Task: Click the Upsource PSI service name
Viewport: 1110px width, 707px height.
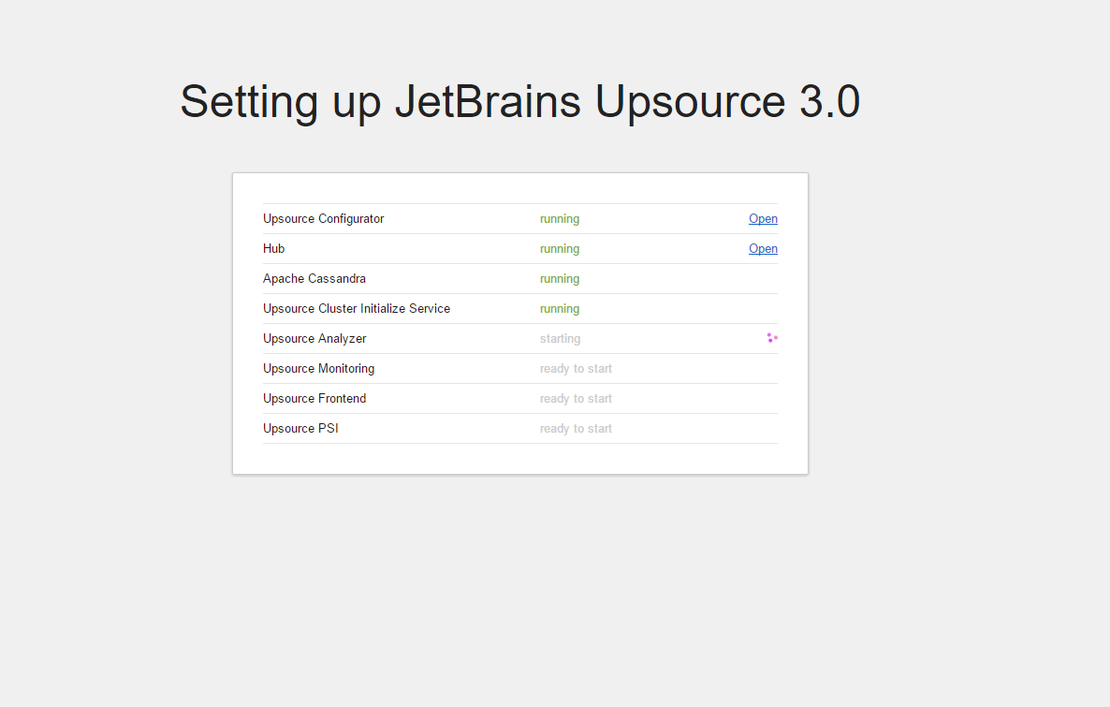Action: tap(300, 428)
